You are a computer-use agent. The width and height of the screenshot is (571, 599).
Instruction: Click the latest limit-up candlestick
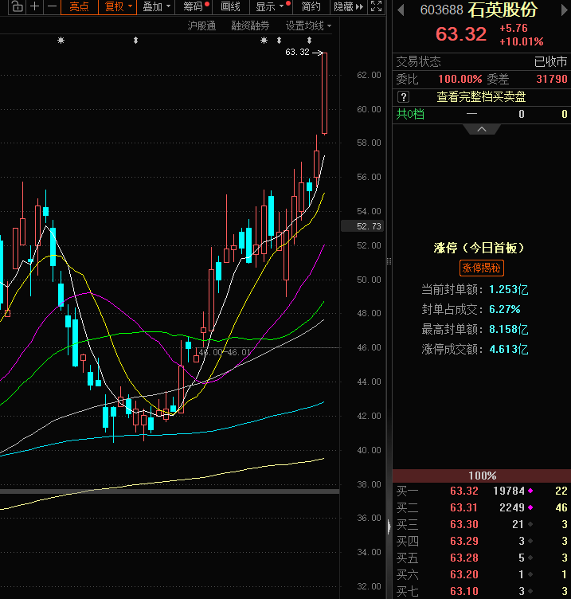(324, 94)
